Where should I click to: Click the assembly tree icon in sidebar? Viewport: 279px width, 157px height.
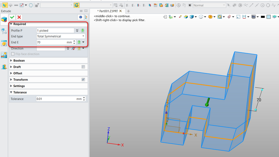(4, 31)
